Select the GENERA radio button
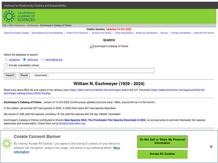Viewport: 218px width, 163px height. pyautogui.click(x=6, y=60)
